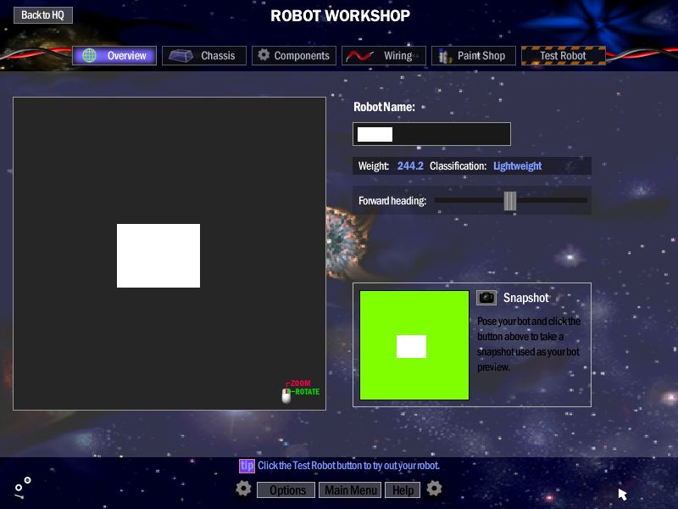The height and width of the screenshot is (509, 678).
Task: Return to Main Menu
Action: coord(350,490)
